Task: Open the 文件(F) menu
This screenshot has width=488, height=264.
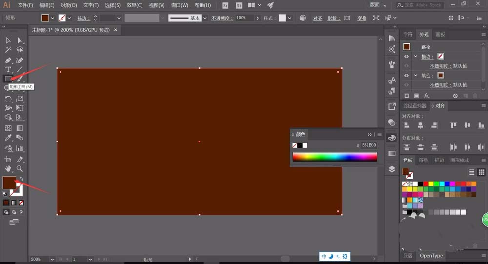Action: 25,5
